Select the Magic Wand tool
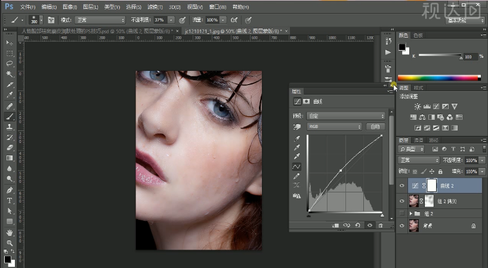The width and height of the screenshot is (488, 268). point(10,74)
